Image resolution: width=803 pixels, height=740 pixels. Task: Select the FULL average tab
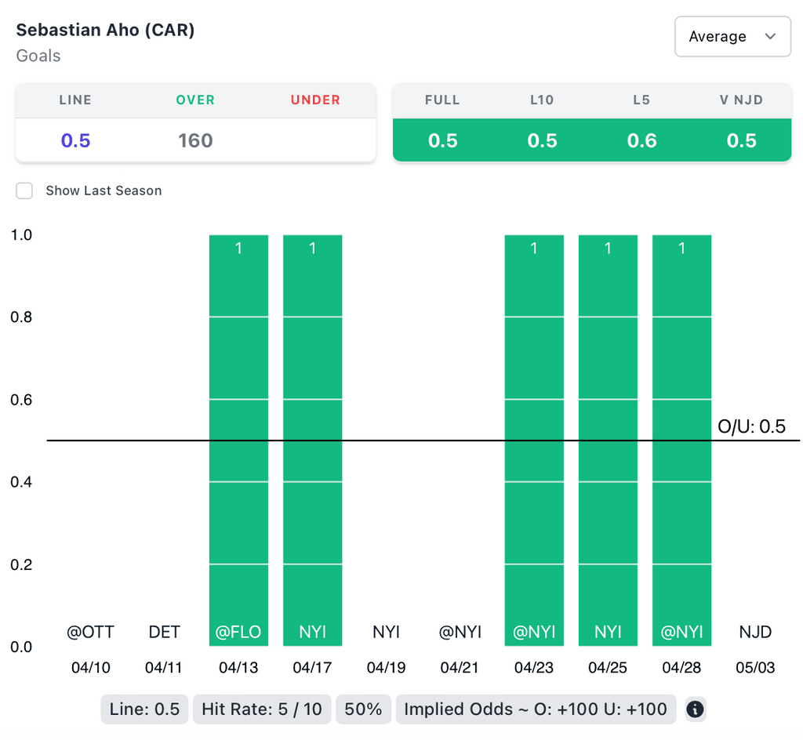point(442,100)
